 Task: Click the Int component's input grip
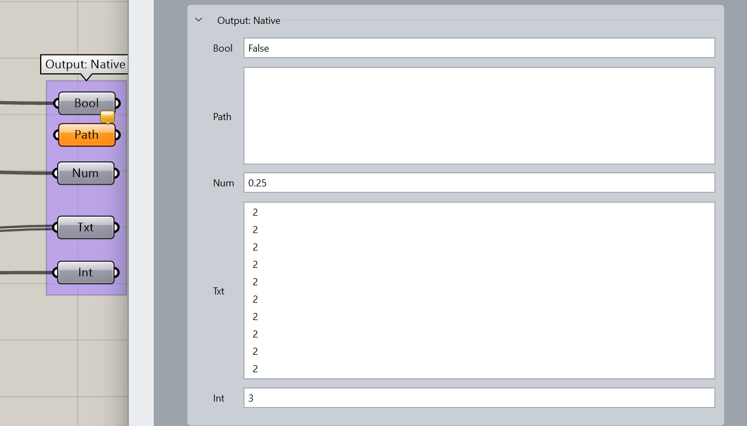pyautogui.click(x=55, y=272)
